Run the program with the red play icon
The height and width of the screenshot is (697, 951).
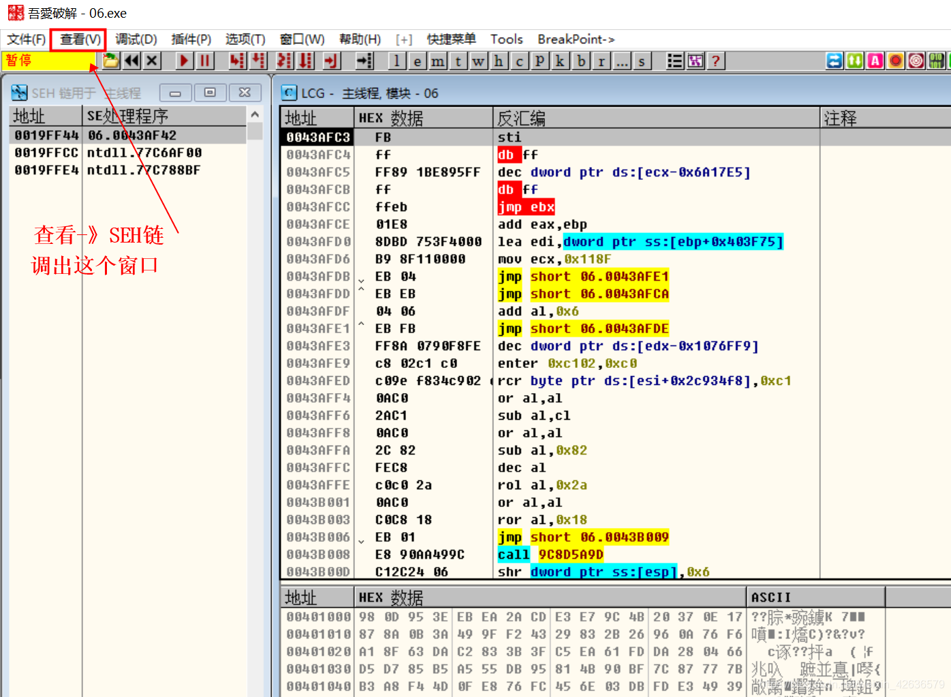(x=184, y=61)
